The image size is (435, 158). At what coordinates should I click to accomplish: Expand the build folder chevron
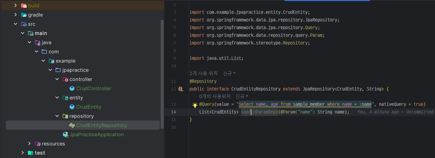click(16, 6)
